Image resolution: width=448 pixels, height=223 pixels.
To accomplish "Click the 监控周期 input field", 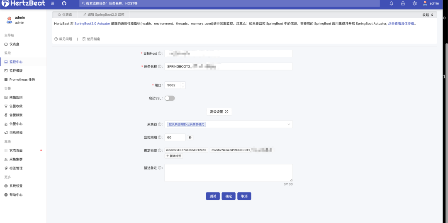I will [175, 137].
